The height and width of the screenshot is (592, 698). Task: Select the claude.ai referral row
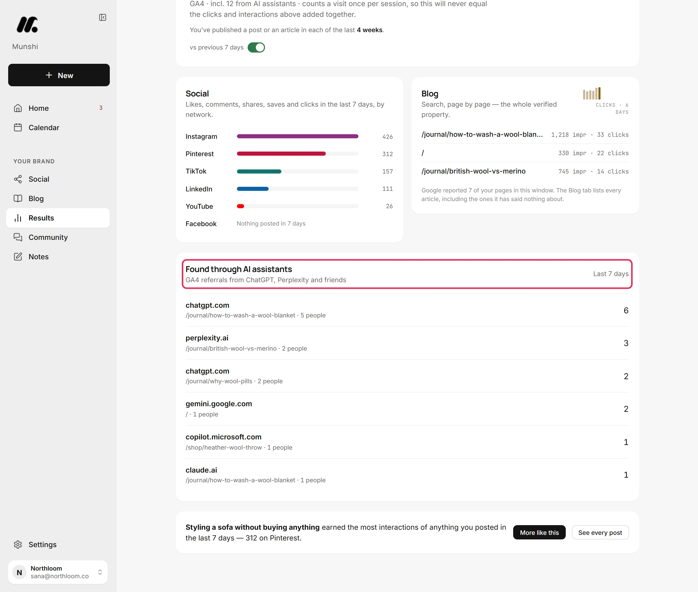[x=407, y=475]
